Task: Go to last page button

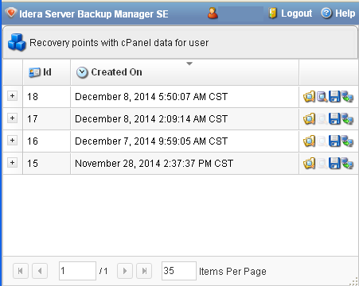Action: (x=144, y=271)
